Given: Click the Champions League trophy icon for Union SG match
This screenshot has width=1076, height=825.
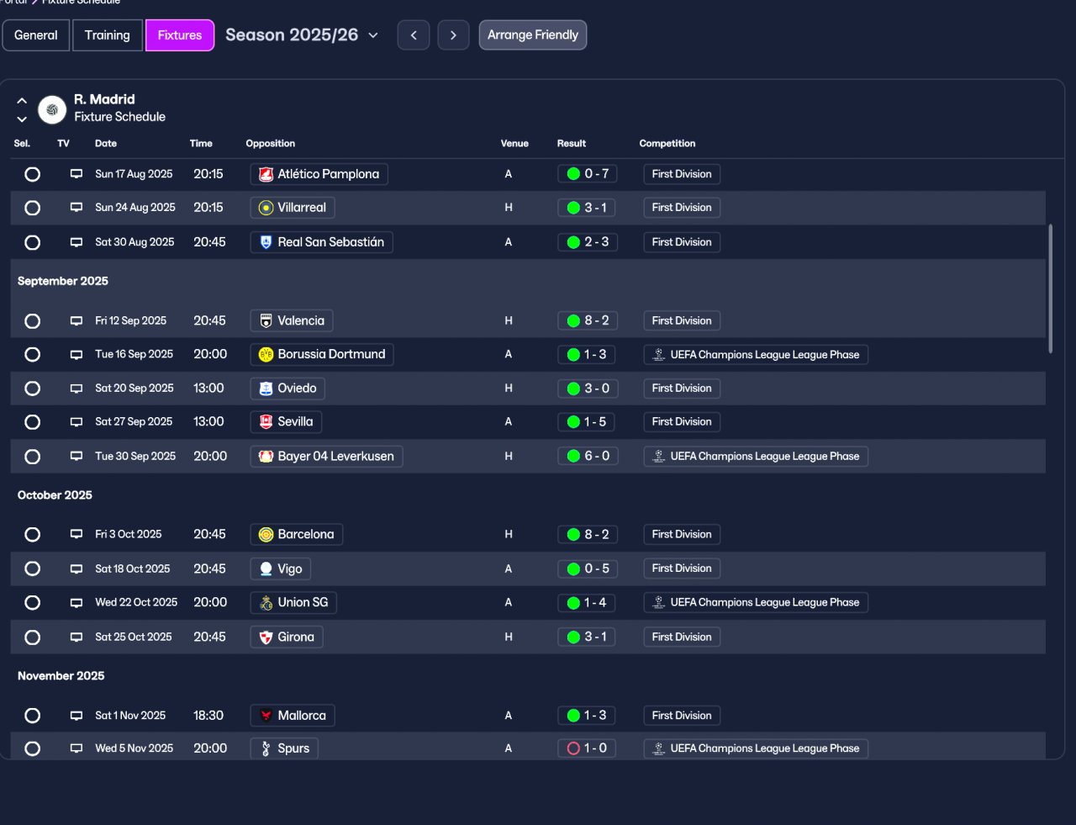Looking at the screenshot, I should click(x=659, y=602).
